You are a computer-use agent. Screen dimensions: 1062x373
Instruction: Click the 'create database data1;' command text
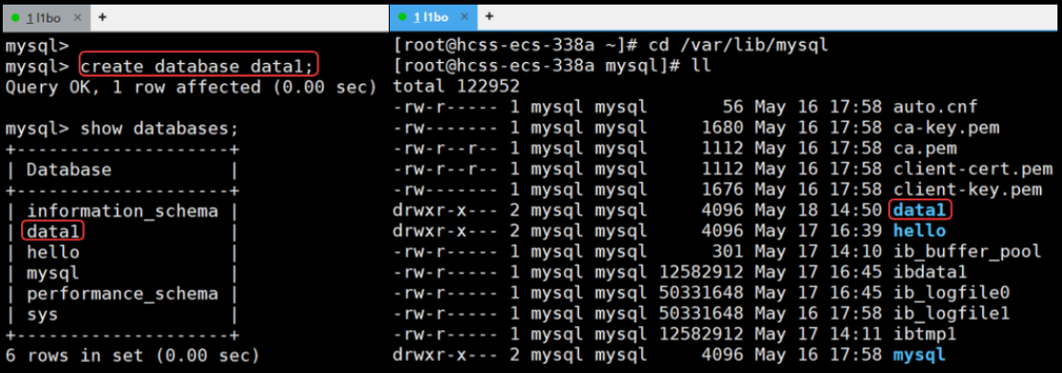pos(198,67)
